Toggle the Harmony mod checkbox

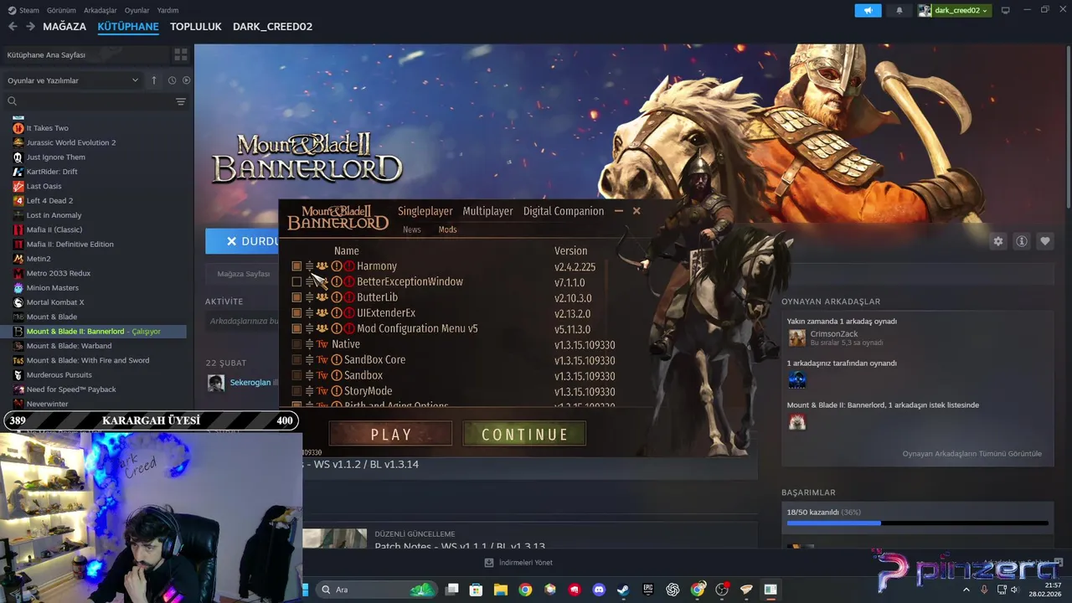coord(296,266)
